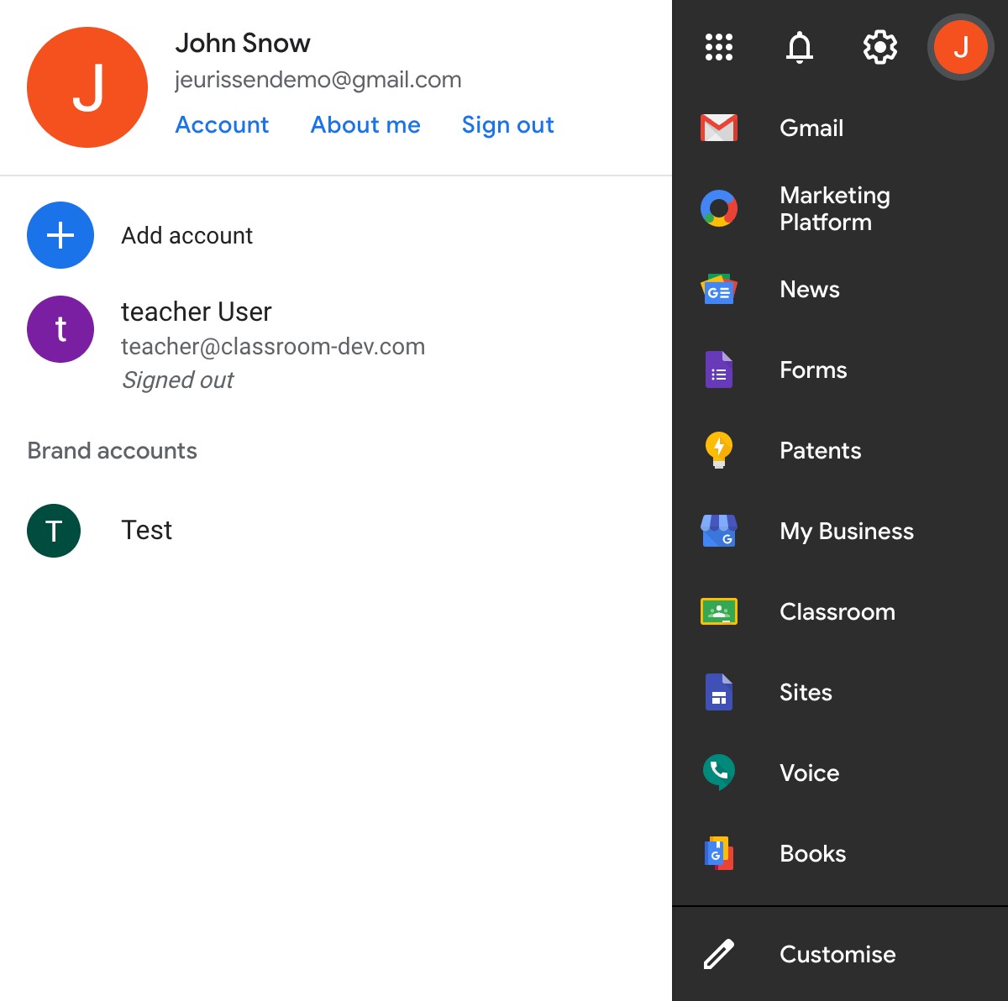Launch Google Marketing Platform
1008x1001 pixels.
pyautogui.click(x=834, y=208)
